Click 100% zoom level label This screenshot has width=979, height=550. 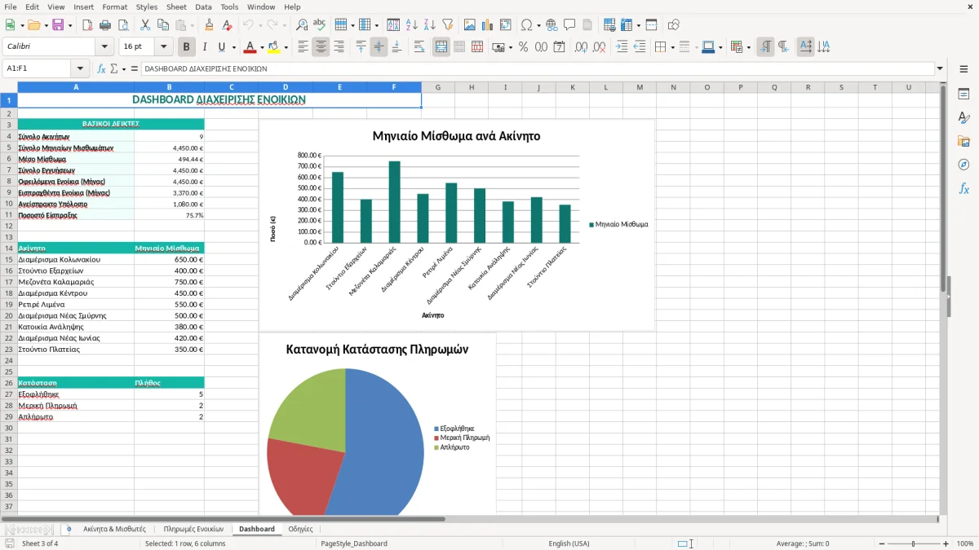965,543
